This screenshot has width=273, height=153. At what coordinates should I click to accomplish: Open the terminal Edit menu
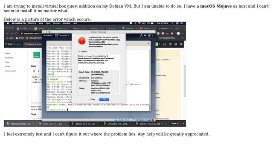[55, 48]
